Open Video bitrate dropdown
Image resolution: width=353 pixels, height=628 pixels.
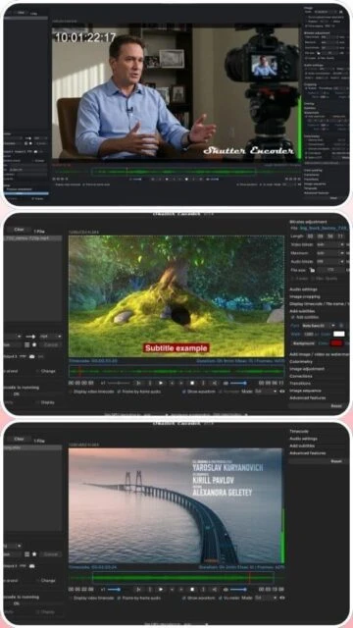[330, 244]
